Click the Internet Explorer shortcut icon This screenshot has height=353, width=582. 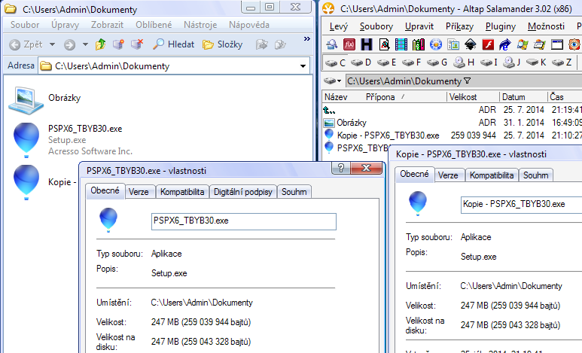[504, 45]
